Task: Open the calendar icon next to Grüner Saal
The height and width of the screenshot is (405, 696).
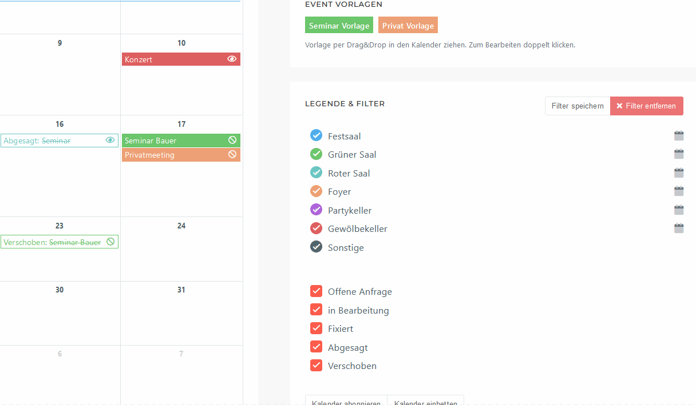Action: (x=679, y=154)
